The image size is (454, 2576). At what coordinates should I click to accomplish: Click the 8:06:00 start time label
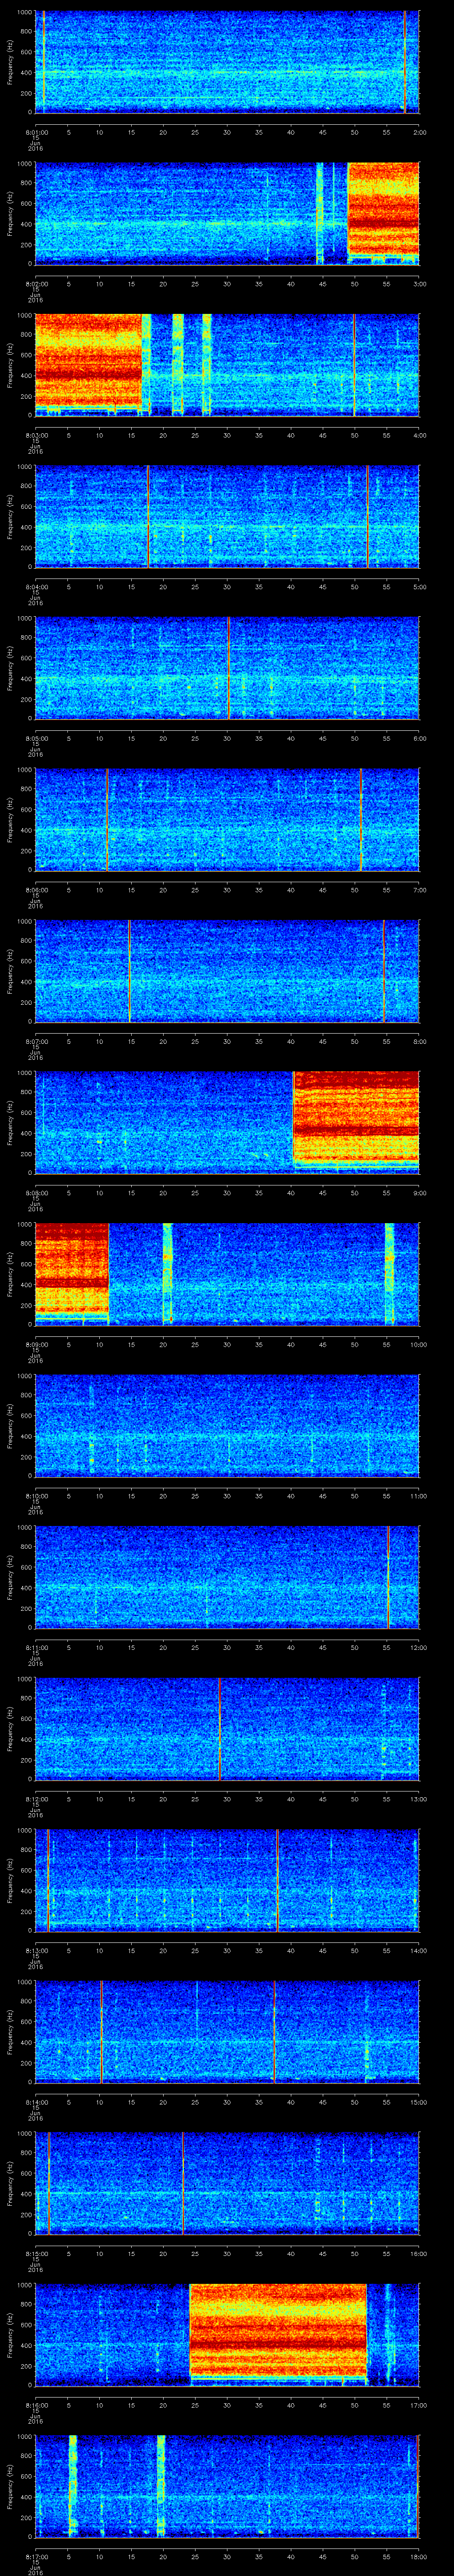(36, 890)
